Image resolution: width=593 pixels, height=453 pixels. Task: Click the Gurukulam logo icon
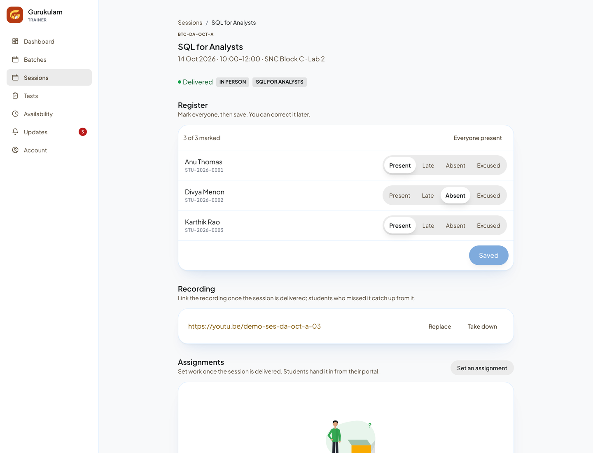point(15,15)
